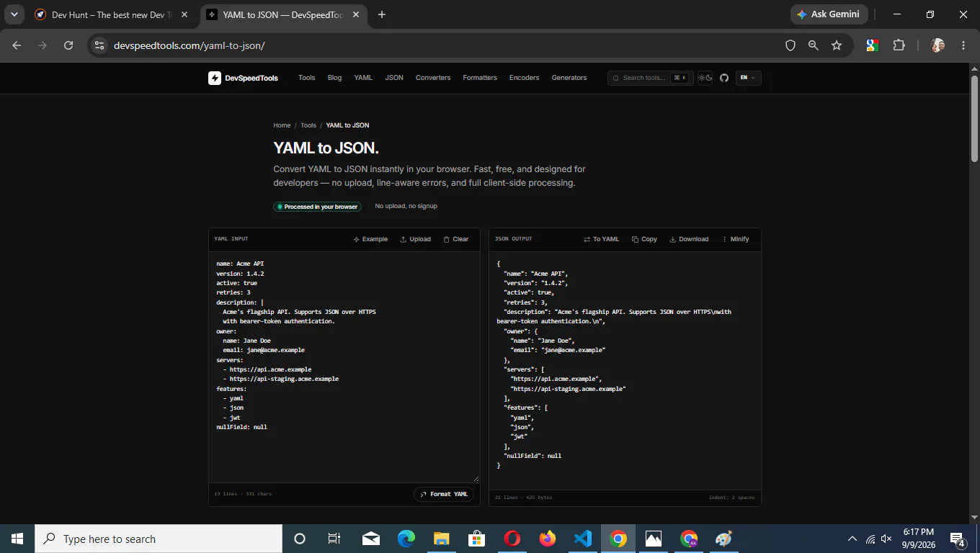Open the Extensions puzzle icon
This screenshot has height=553, width=980.
899,45
